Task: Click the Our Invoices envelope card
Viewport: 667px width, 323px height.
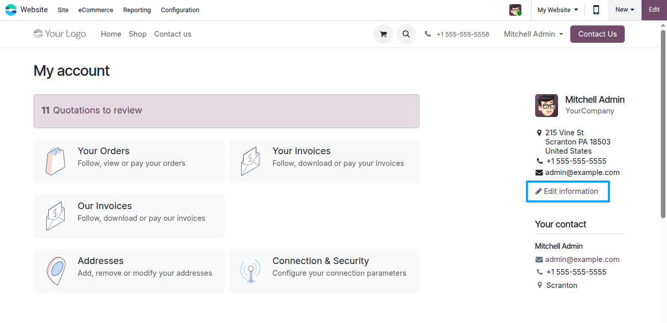Action: pyautogui.click(x=129, y=216)
